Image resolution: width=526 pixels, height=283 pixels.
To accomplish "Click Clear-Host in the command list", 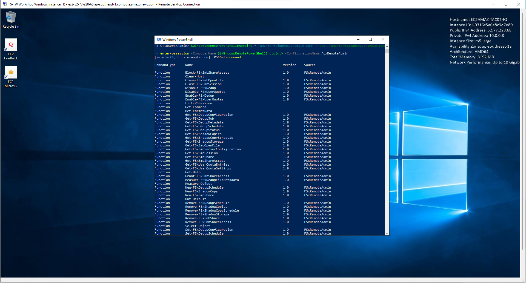I will tap(195, 76).
